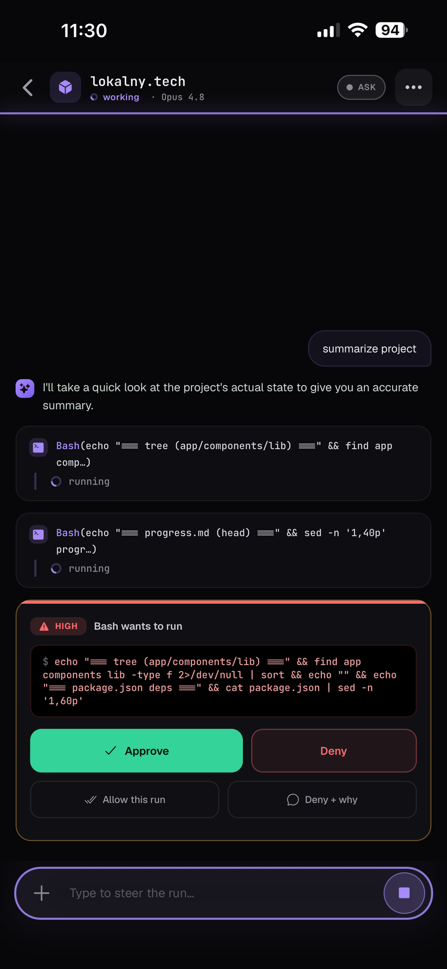Image resolution: width=447 pixels, height=969 pixels.
Task: Toggle the ASK mode pill
Action: click(361, 87)
